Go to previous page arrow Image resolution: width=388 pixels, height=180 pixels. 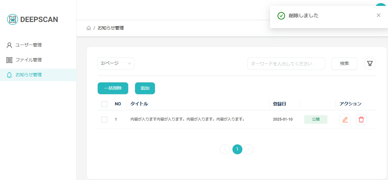click(225, 149)
